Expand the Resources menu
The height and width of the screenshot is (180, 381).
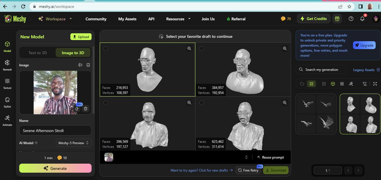pos(178,19)
